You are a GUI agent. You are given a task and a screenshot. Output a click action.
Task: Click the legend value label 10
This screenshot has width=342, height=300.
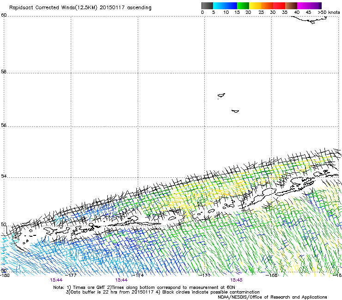click(226, 12)
